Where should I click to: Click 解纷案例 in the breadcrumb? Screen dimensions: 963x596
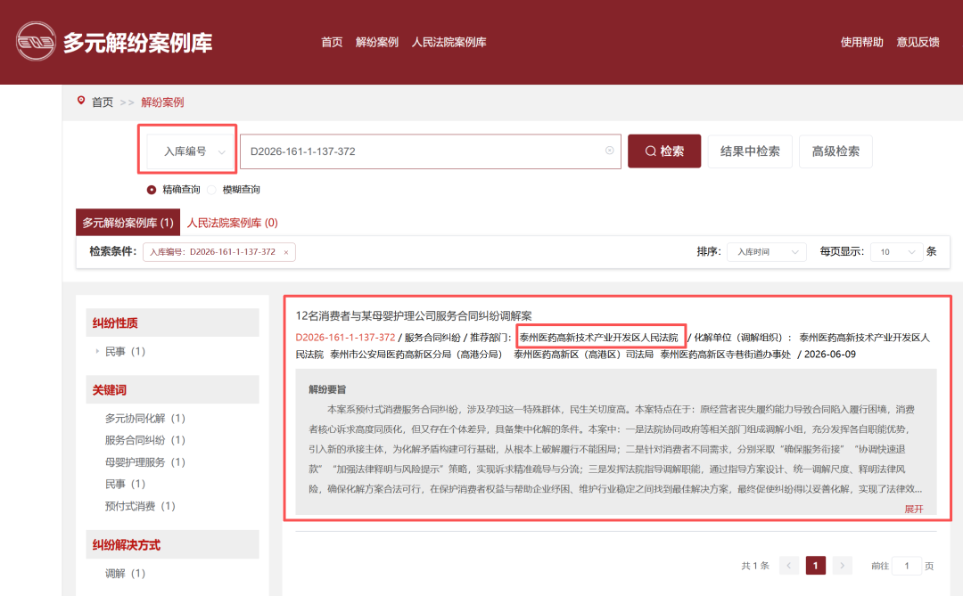point(162,102)
